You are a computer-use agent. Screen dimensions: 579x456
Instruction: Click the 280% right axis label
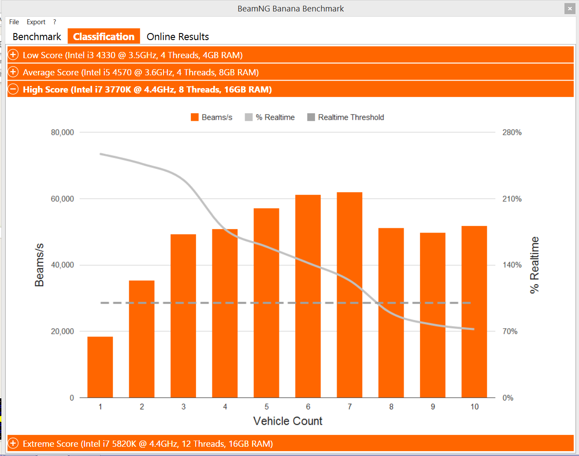tap(512, 133)
